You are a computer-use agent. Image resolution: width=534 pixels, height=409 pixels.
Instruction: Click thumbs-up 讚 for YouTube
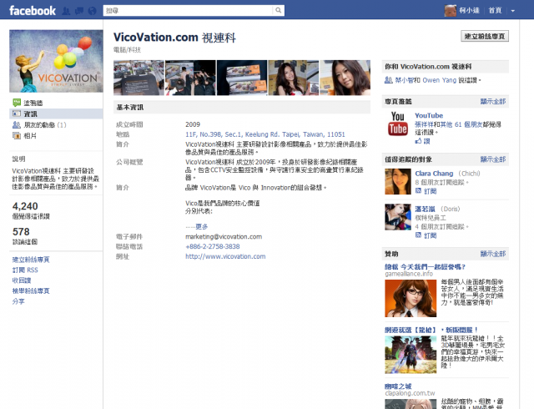tap(422, 141)
